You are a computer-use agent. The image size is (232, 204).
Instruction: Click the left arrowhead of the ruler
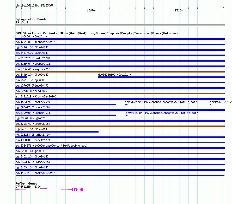16,8
